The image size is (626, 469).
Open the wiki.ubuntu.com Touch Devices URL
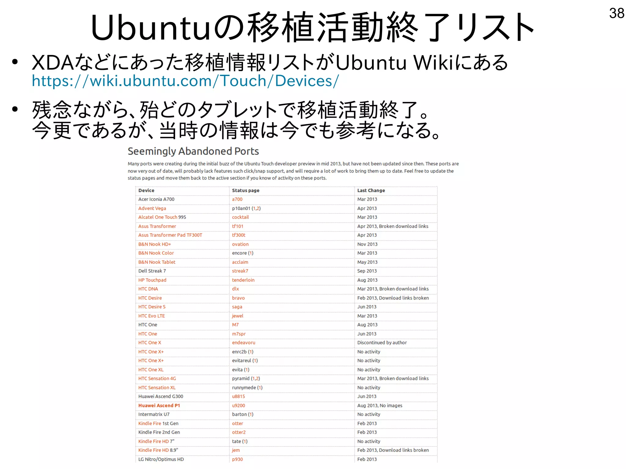(185, 81)
